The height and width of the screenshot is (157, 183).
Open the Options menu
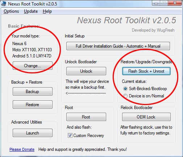pos(11,11)
